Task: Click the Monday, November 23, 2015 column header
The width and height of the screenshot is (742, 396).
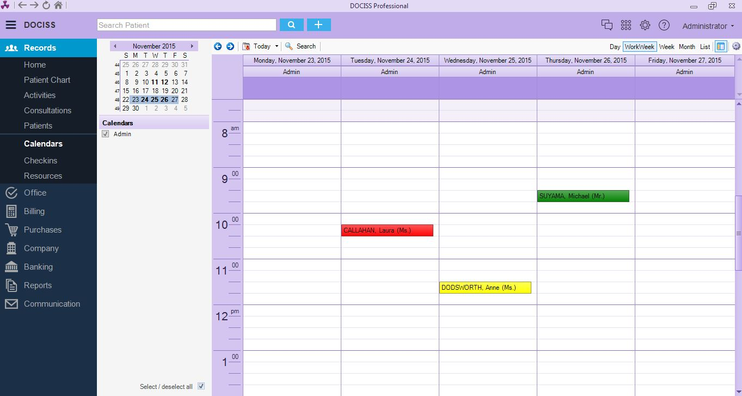Action: click(x=292, y=60)
